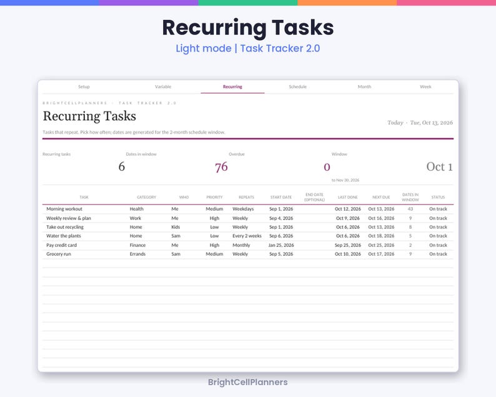
Task: Click Pay credit card's High priority cell
Action: pos(214,245)
